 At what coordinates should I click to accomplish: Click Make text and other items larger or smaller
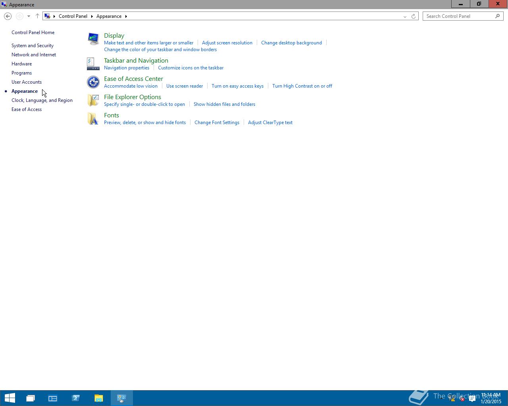click(x=149, y=43)
